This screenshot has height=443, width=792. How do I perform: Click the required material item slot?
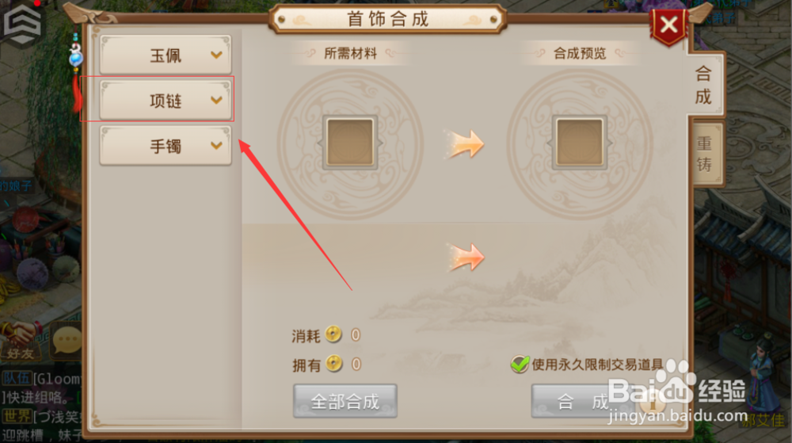(350, 142)
